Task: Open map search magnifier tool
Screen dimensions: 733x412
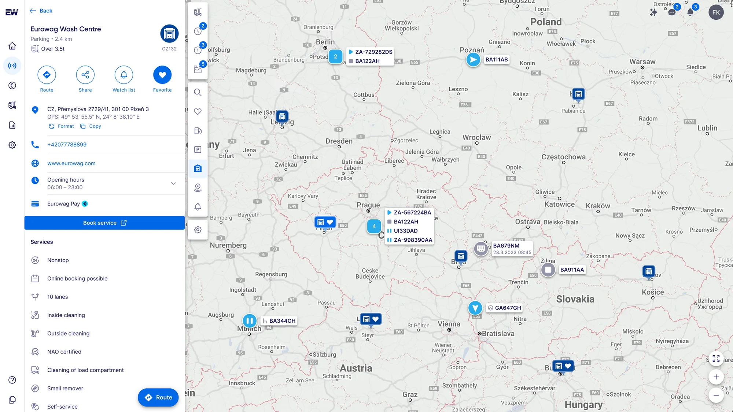Action: (x=198, y=92)
